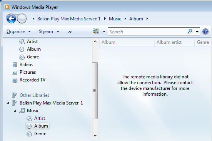Expand the breadcrumb arrow after Music
The width and height of the screenshot is (212, 141).
(x=125, y=19)
